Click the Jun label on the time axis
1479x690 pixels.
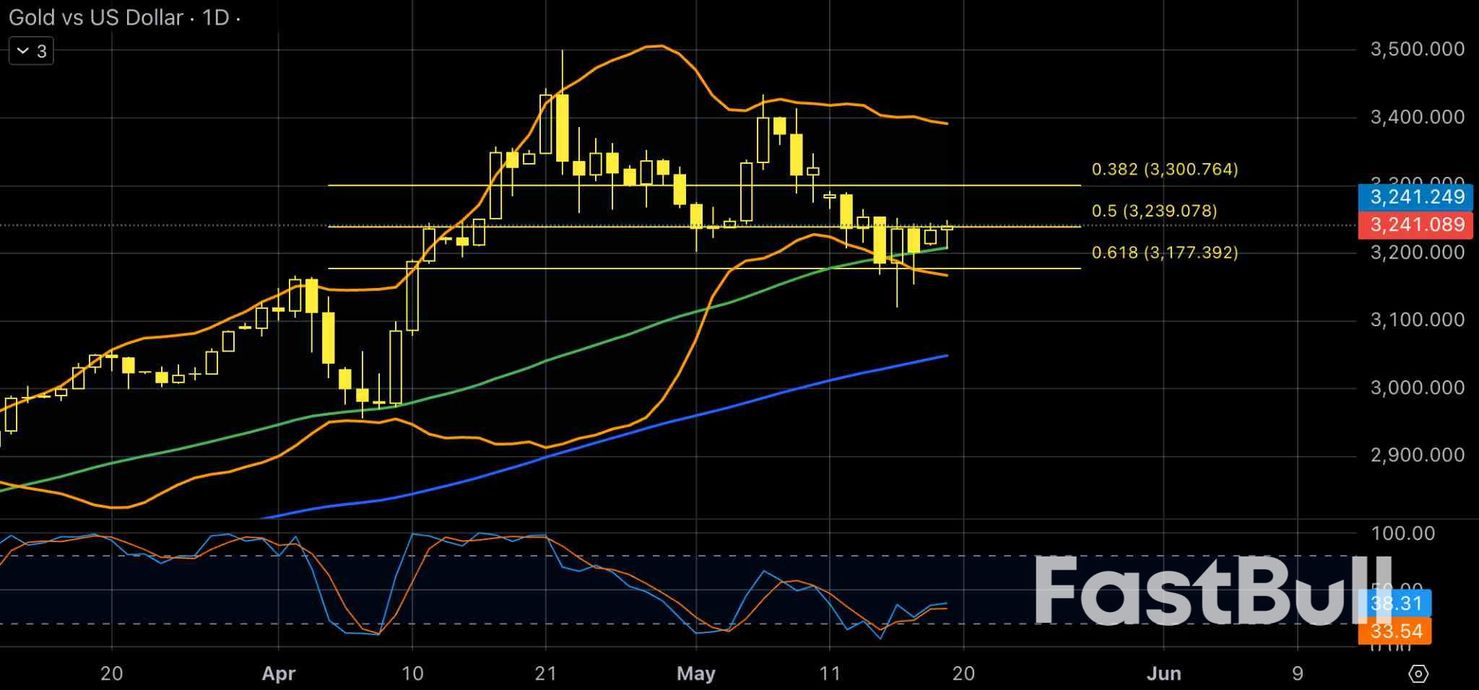tap(1165, 673)
